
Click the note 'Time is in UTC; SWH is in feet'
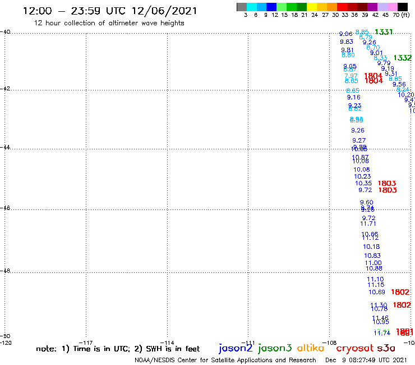coord(118,349)
